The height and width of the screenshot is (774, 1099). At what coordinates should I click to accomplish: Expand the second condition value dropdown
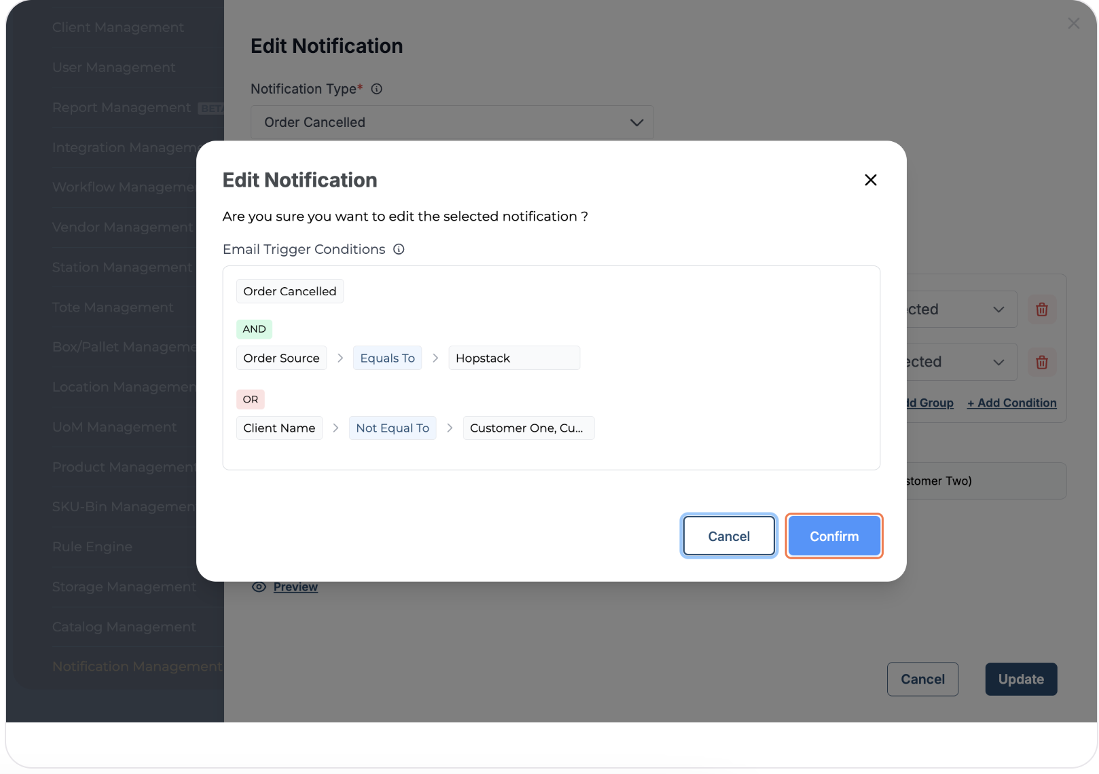998,363
